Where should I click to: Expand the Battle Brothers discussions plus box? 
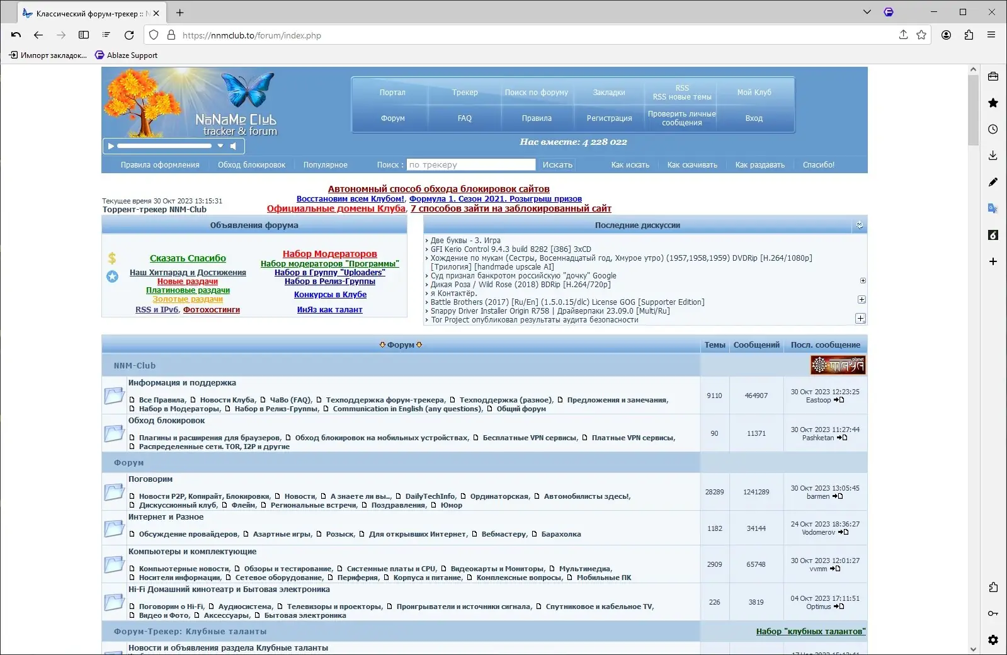862,300
